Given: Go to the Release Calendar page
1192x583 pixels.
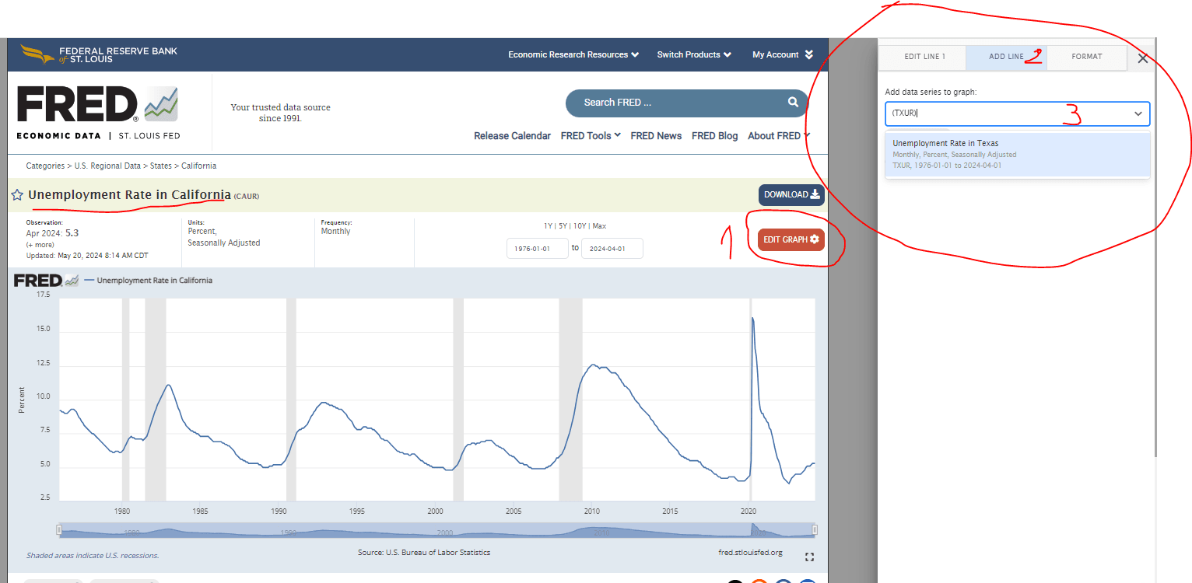Looking at the screenshot, I should coord(512,135).
